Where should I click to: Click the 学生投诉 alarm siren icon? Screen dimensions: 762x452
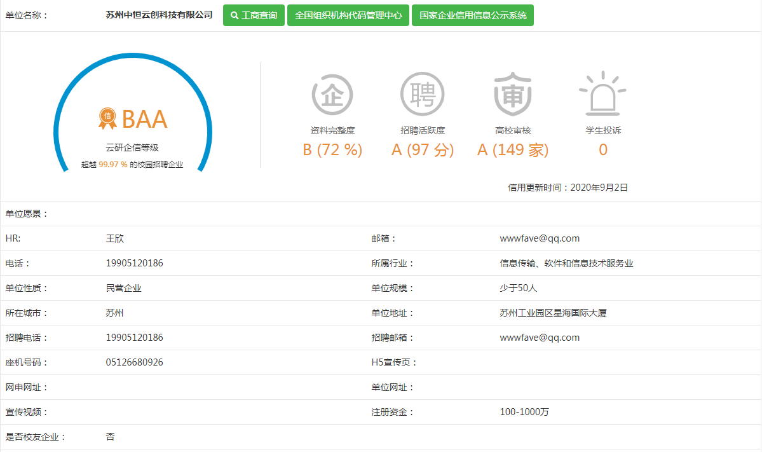602,94
